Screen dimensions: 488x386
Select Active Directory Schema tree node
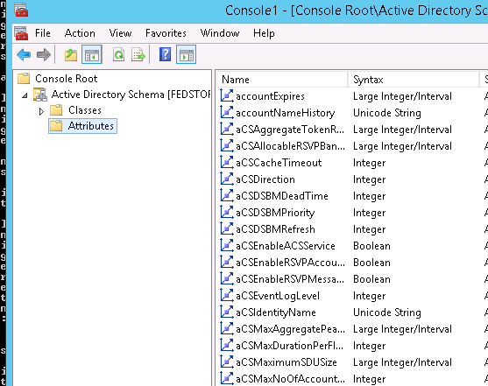pos(131,95)
